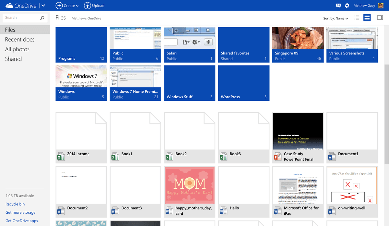Open Matthew Guay account menu
The height and width of the screenshot is (226, 389).
click(365, 6)
